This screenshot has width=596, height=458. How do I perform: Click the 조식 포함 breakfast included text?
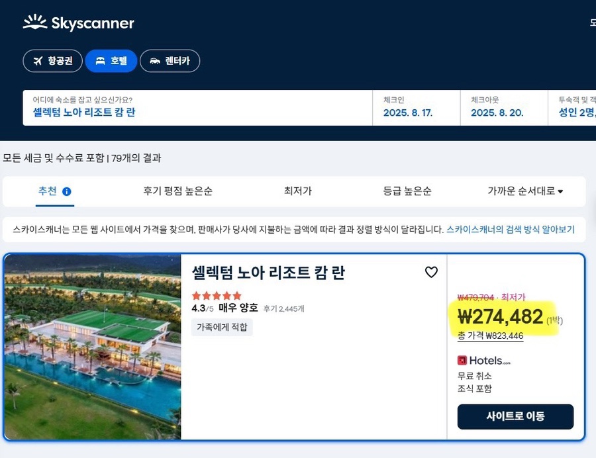pyautogui.click(x=474, y=389)
